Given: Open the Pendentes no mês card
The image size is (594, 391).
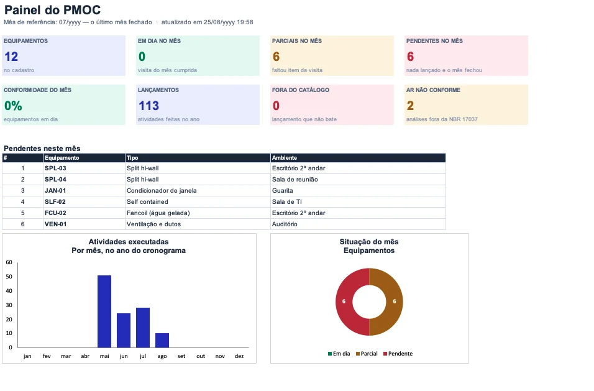Looking at the screenshot, I should (466, 56).
